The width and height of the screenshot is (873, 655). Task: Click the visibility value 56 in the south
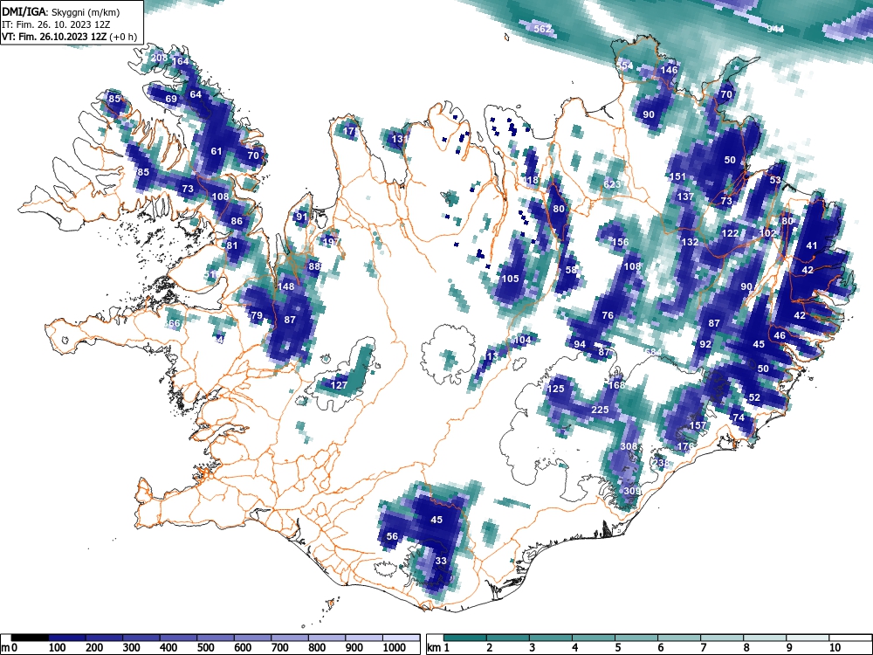[392, 536]
